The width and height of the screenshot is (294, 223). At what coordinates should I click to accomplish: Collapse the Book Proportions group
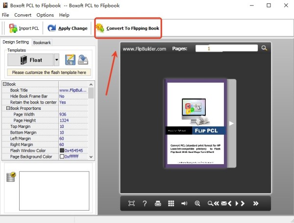[8, 108]
